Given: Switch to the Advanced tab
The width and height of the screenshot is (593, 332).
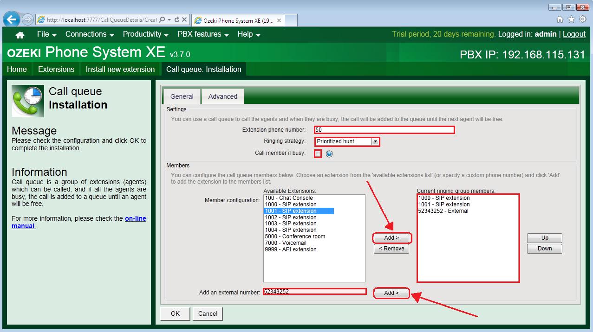Looking at the screenshot, I should 222,96.
